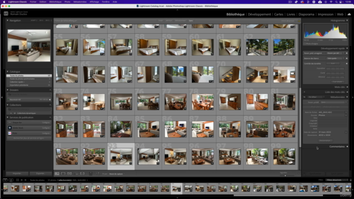354x199 pixels.
Task: Click Auto tone control button
Action: [333, 64]
